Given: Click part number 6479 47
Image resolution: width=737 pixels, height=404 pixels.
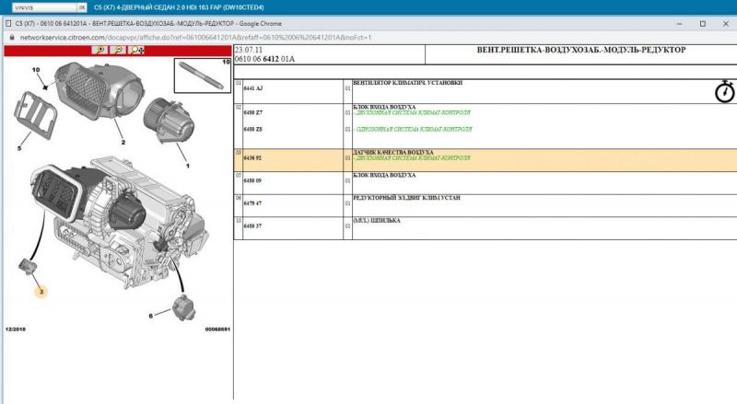Looking at the screenshot, I should pyautogui.click(x=254, y=202).
